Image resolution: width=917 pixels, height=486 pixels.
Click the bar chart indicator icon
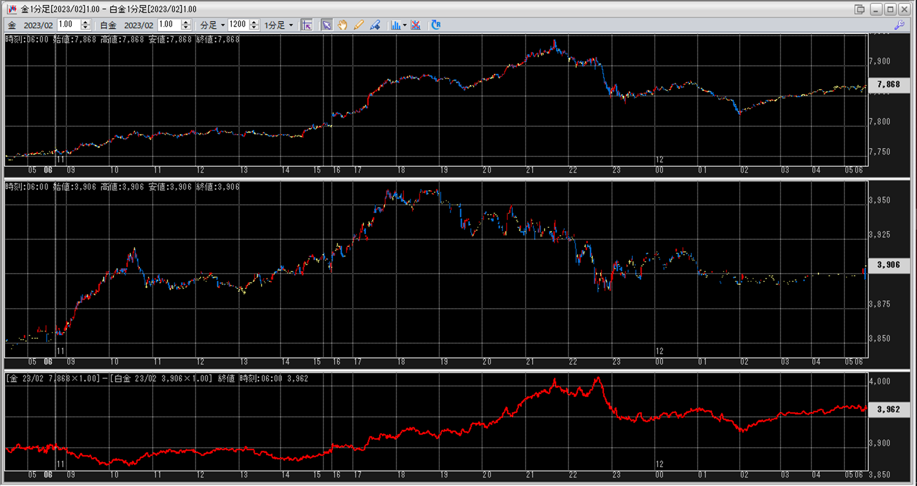pyautogui.click(x=395, y=25)
